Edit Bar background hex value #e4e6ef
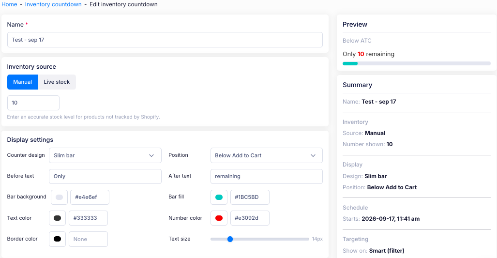Viewport: 497px width, 258px height. [x=90, y=197]
